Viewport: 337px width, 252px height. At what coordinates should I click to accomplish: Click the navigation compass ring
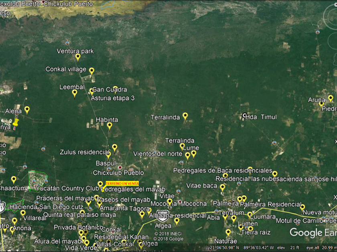330,16
